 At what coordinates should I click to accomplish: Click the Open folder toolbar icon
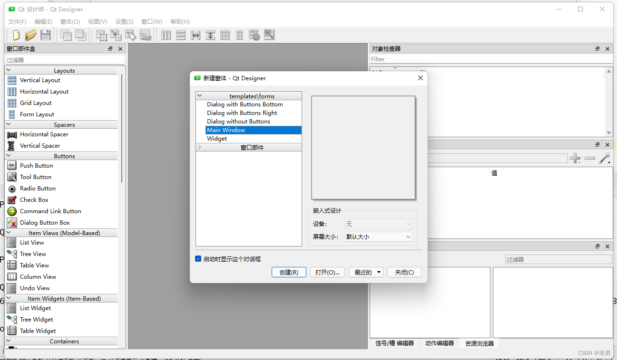tap(30, 35)
